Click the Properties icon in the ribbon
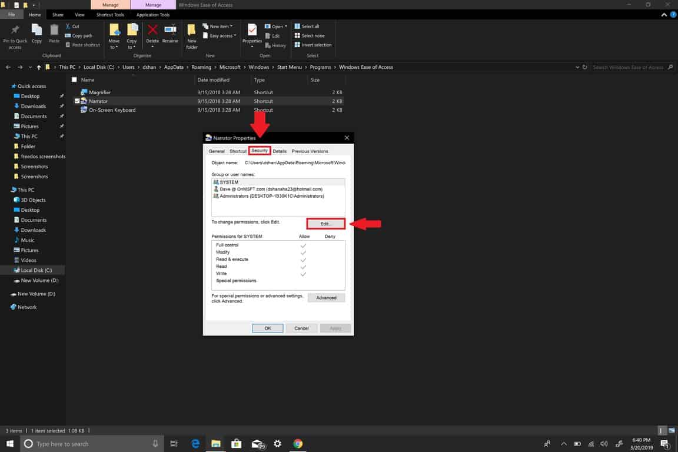The image size is (678, 452). pyautogui.click(x=252, y=30)
